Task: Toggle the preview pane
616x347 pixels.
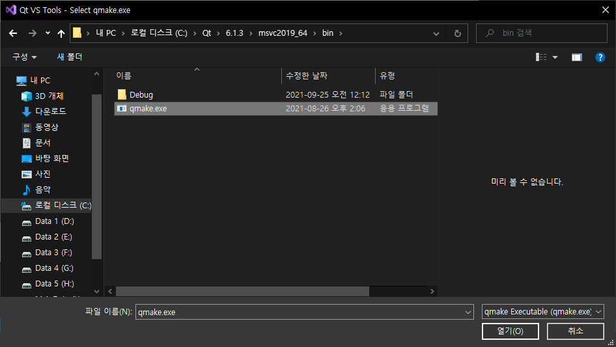Action: pos(577,57)
